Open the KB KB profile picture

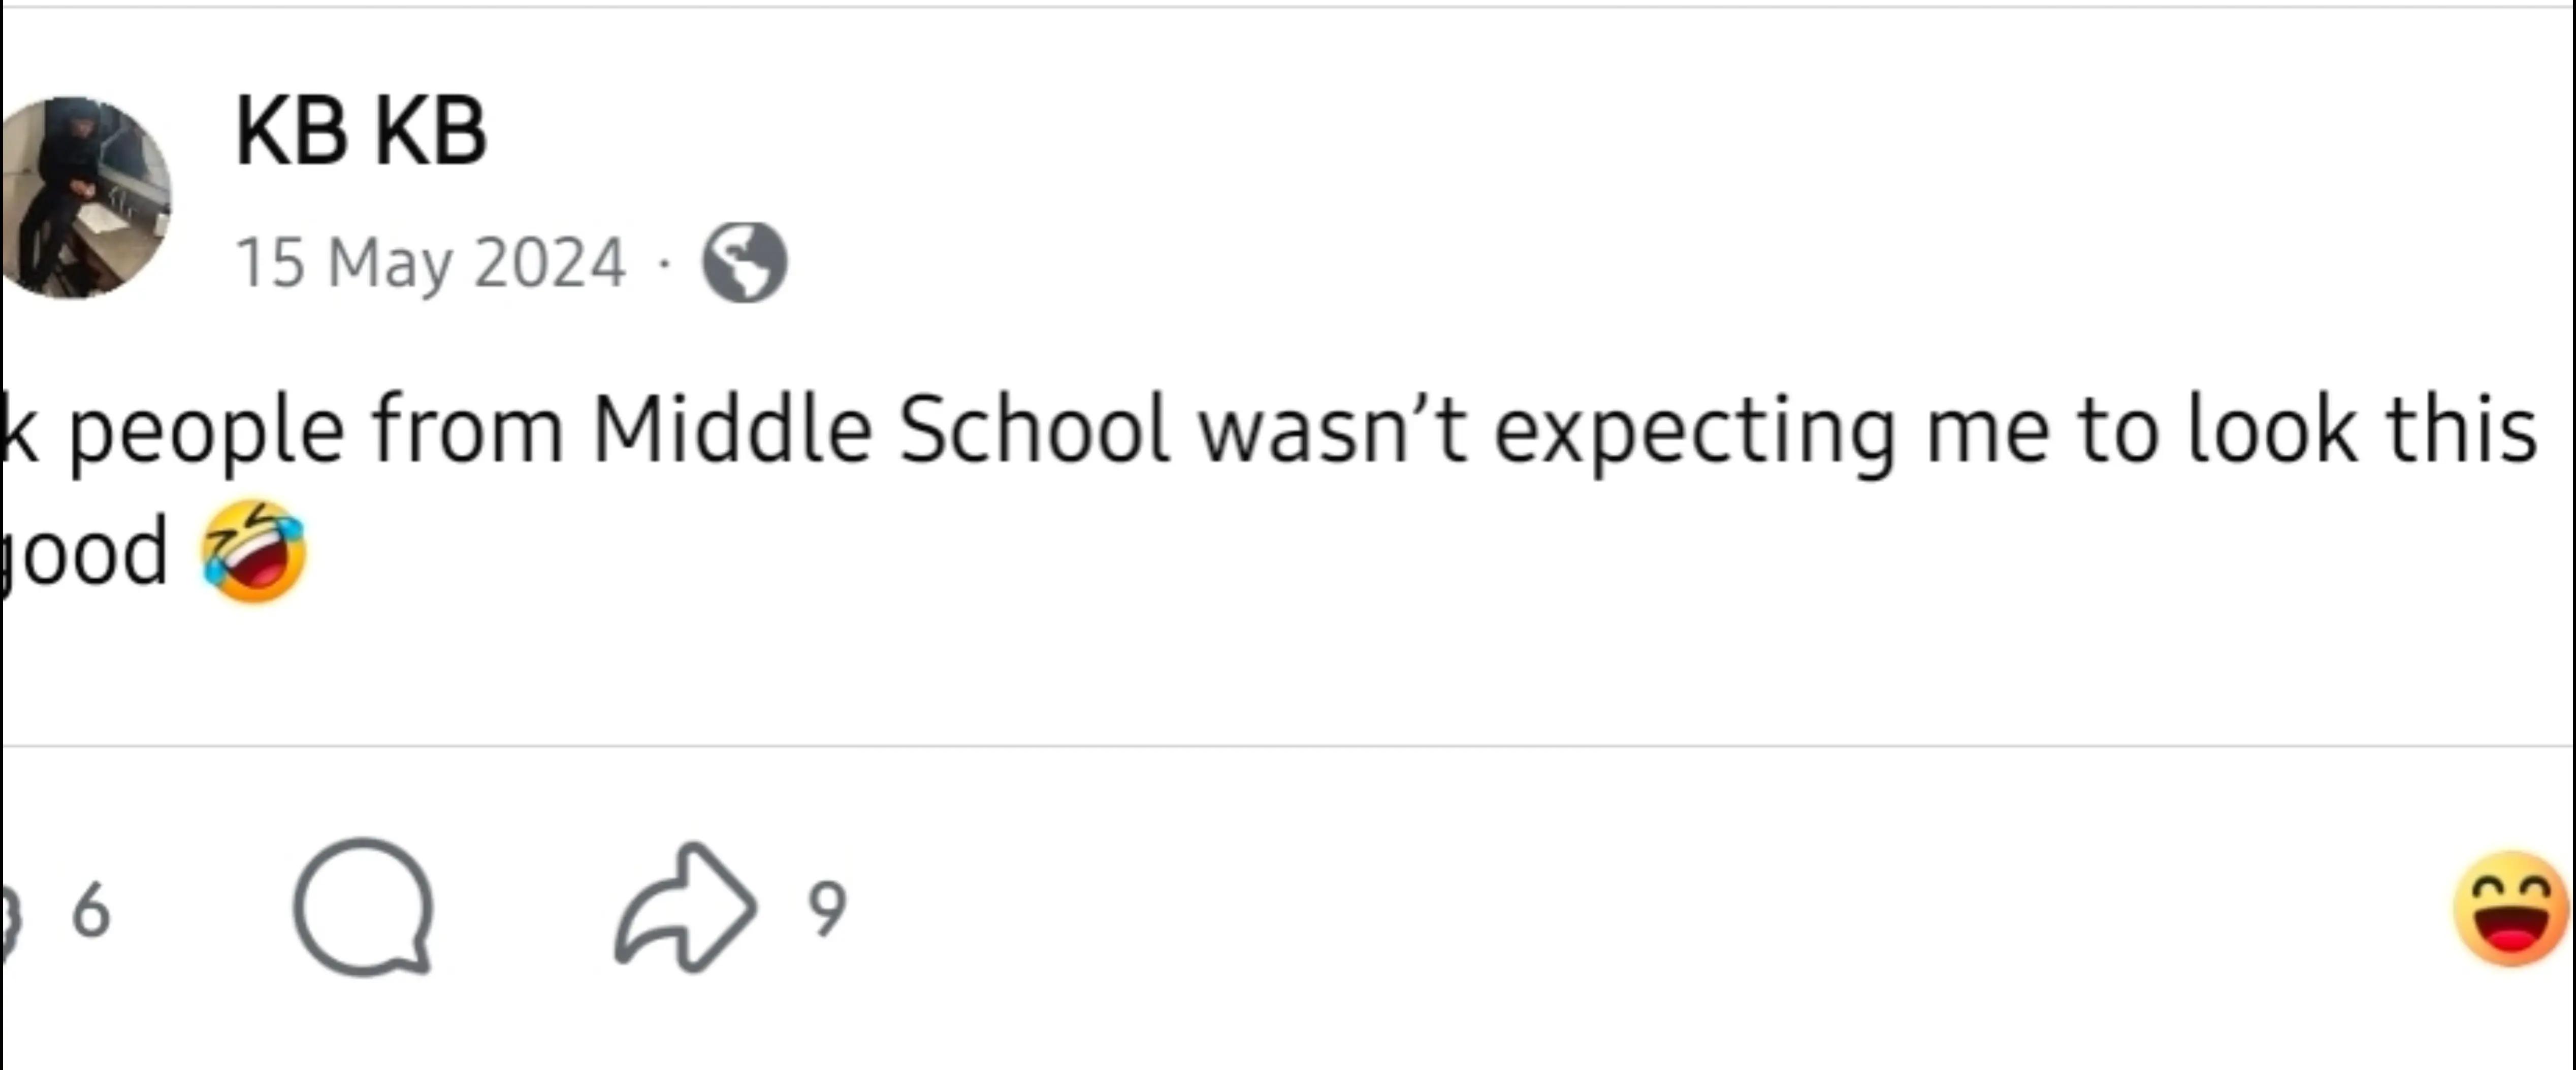coord(86,198)
